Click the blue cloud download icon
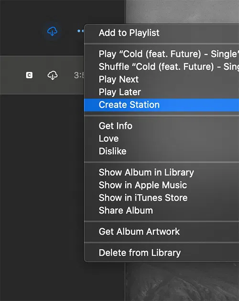The height and width of the screenshot is (301, 239). point(52,31)
